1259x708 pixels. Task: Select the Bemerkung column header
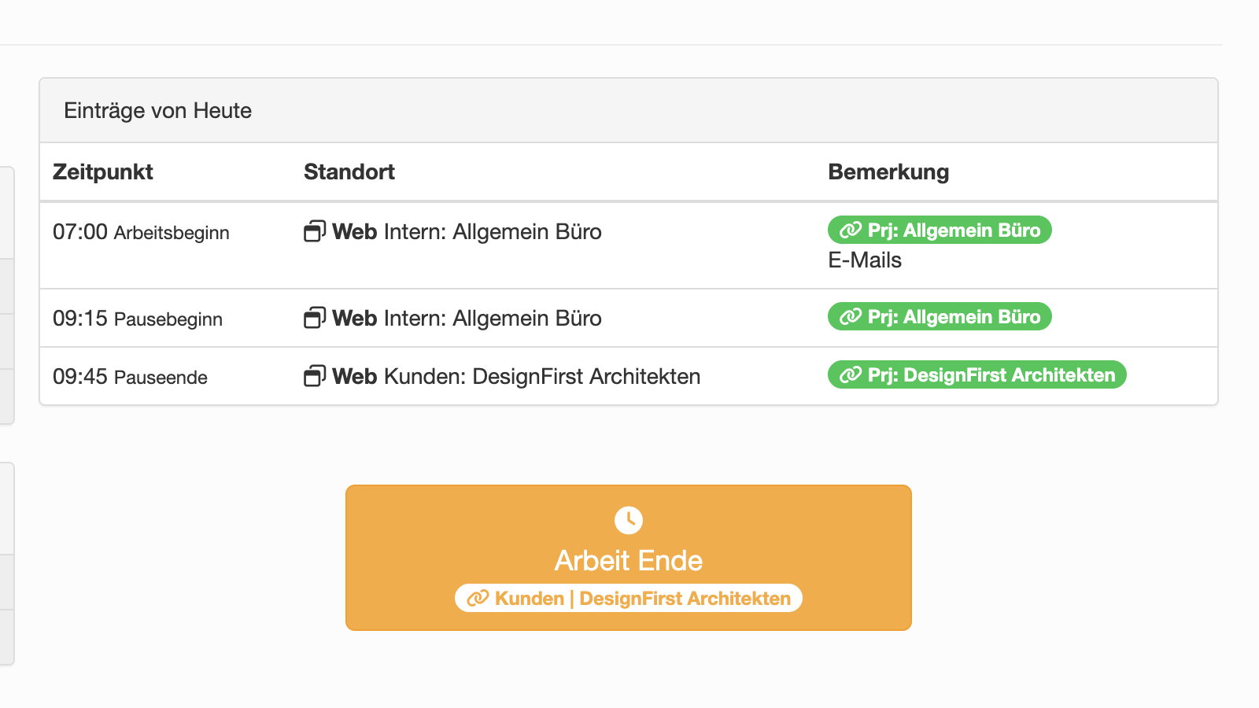click(x=888, y=171)
